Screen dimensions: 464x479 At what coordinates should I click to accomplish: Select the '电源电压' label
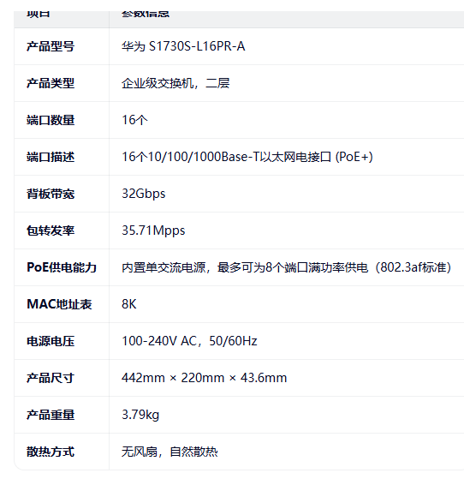(51, 341)
